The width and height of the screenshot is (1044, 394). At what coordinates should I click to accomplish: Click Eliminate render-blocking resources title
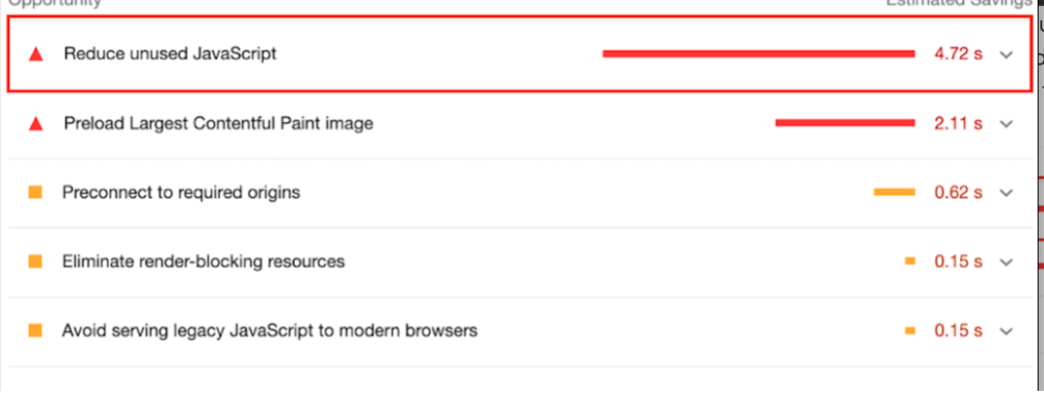203,261
